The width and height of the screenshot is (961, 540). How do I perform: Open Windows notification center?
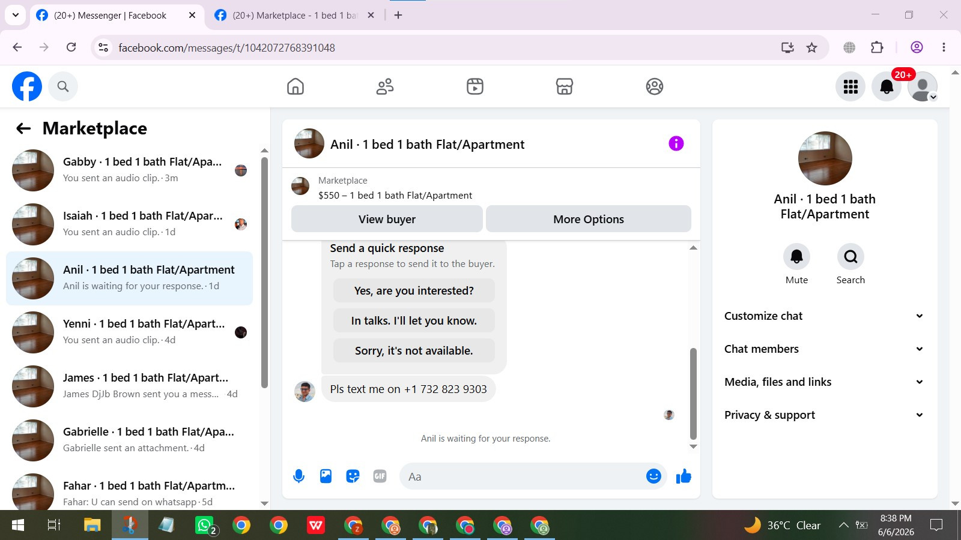pyautogui.click(x=936, y=526)
